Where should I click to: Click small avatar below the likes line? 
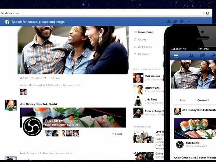[23, 92]
